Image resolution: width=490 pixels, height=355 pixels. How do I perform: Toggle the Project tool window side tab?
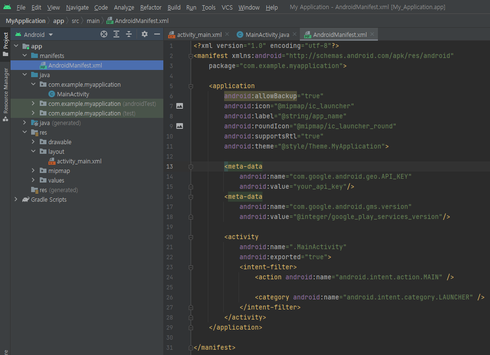click(x=5, y=44)
